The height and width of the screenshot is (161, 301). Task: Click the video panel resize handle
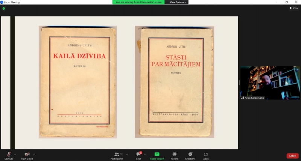pyautogui.click(x=239, y=83)
